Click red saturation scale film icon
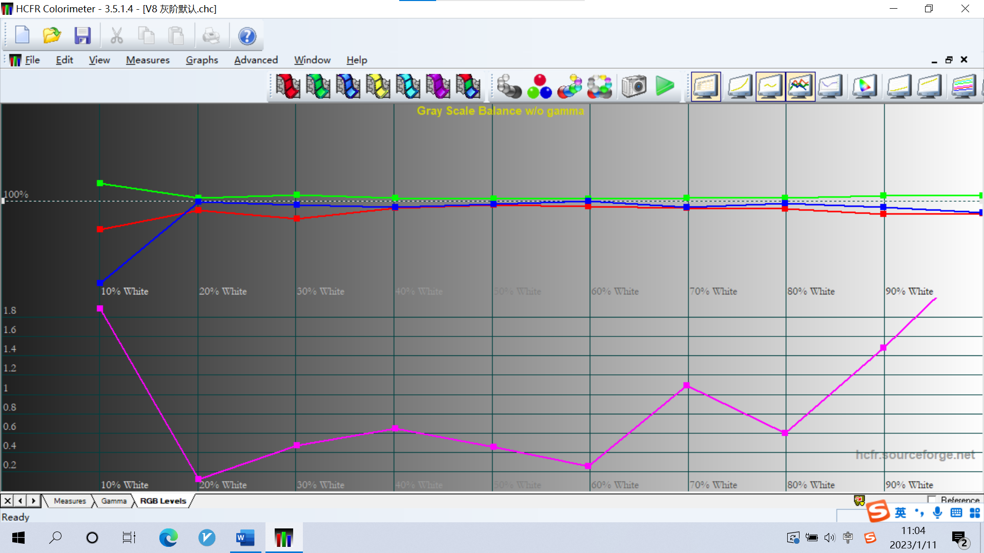 pos(288,86)
